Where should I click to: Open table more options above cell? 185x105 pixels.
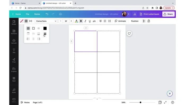point(86,28)
